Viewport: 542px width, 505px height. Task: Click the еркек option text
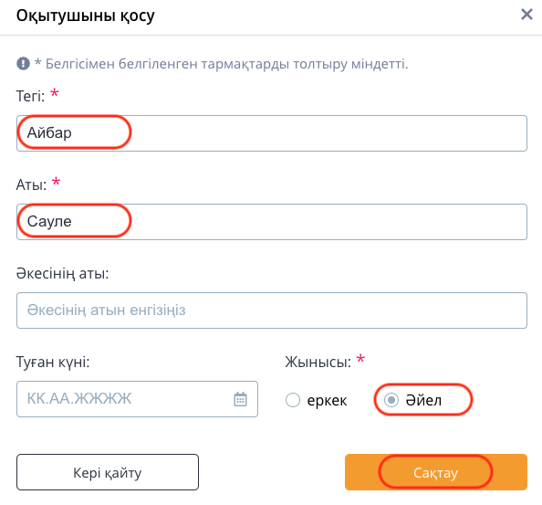point(327,401)
